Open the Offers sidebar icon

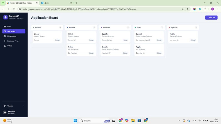pyautogui.click(x=5, y=46)
